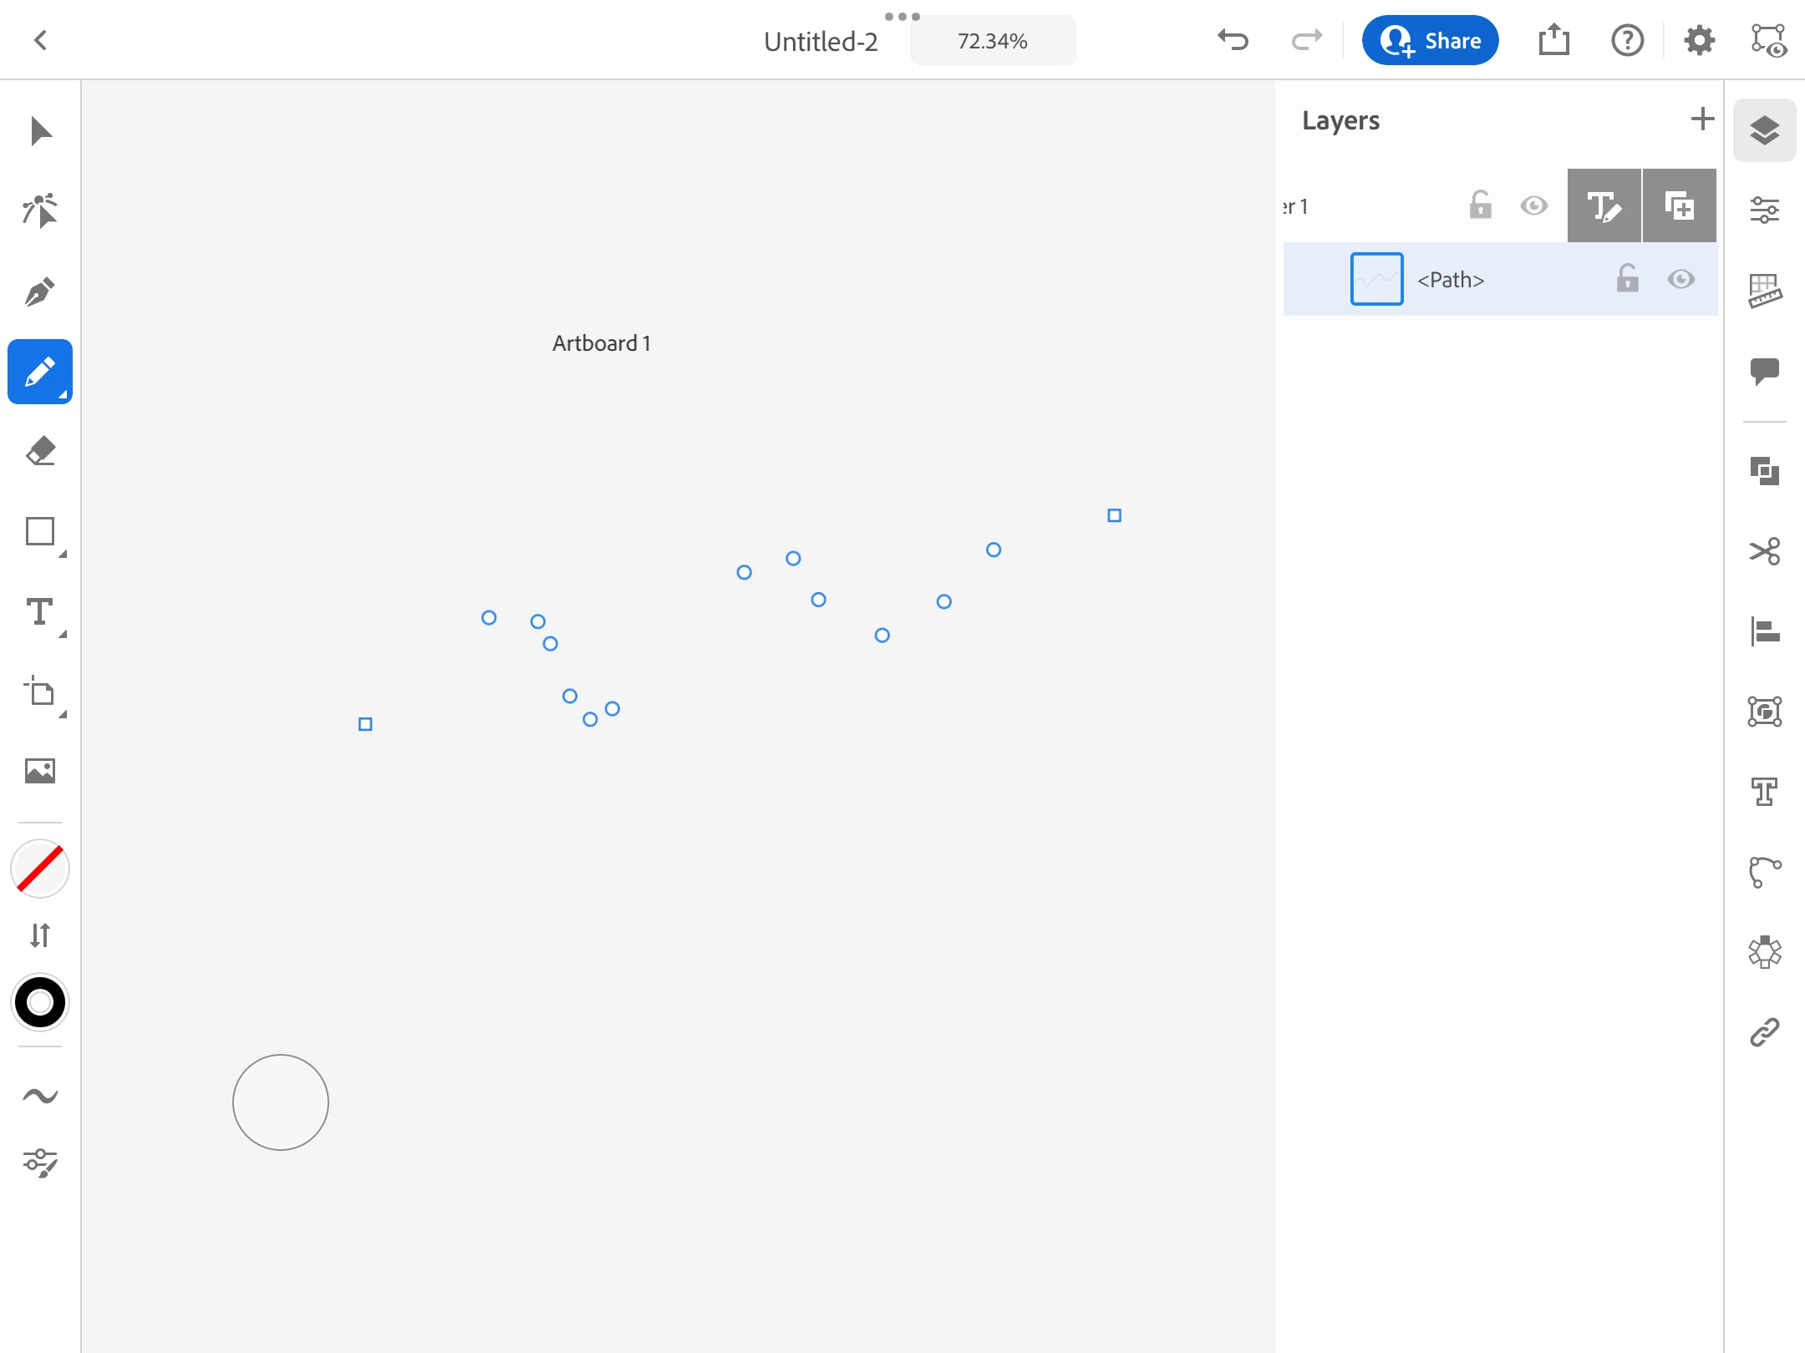Open the Comments panel
The image size is (1805, 1353).
1764,371
